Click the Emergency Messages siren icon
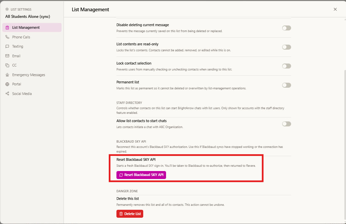 coord(7,75)
